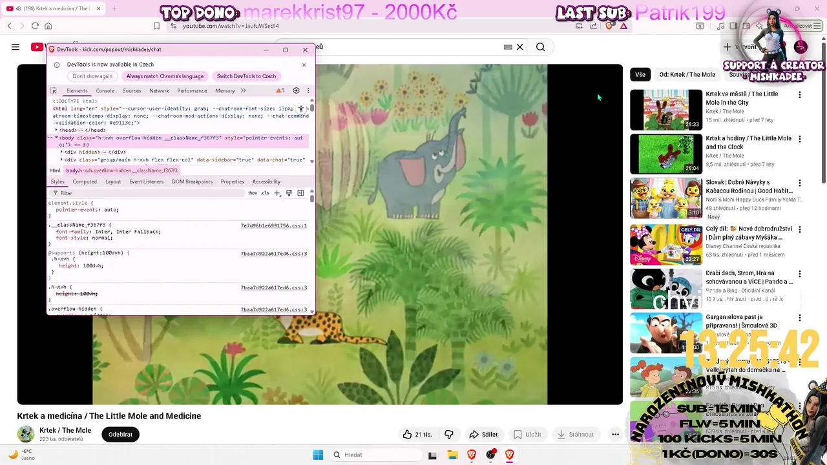Open on-screen keyboard icon in search

[508, 46]
